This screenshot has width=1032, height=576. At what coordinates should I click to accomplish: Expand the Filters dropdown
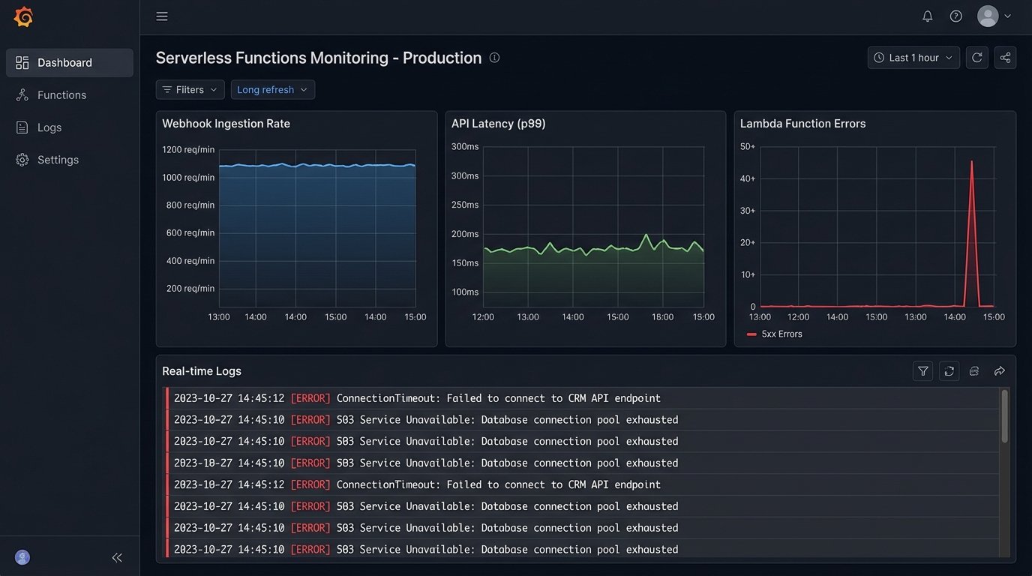pyautogui.click(x=190, y=90)
